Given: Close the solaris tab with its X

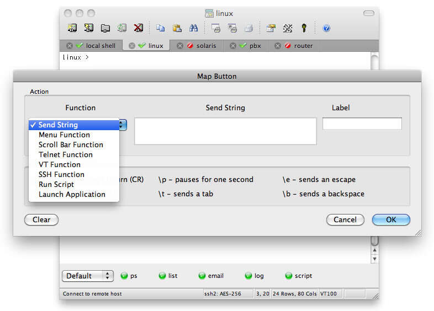Looking at the screenshot, I should [x=179, y=46].
